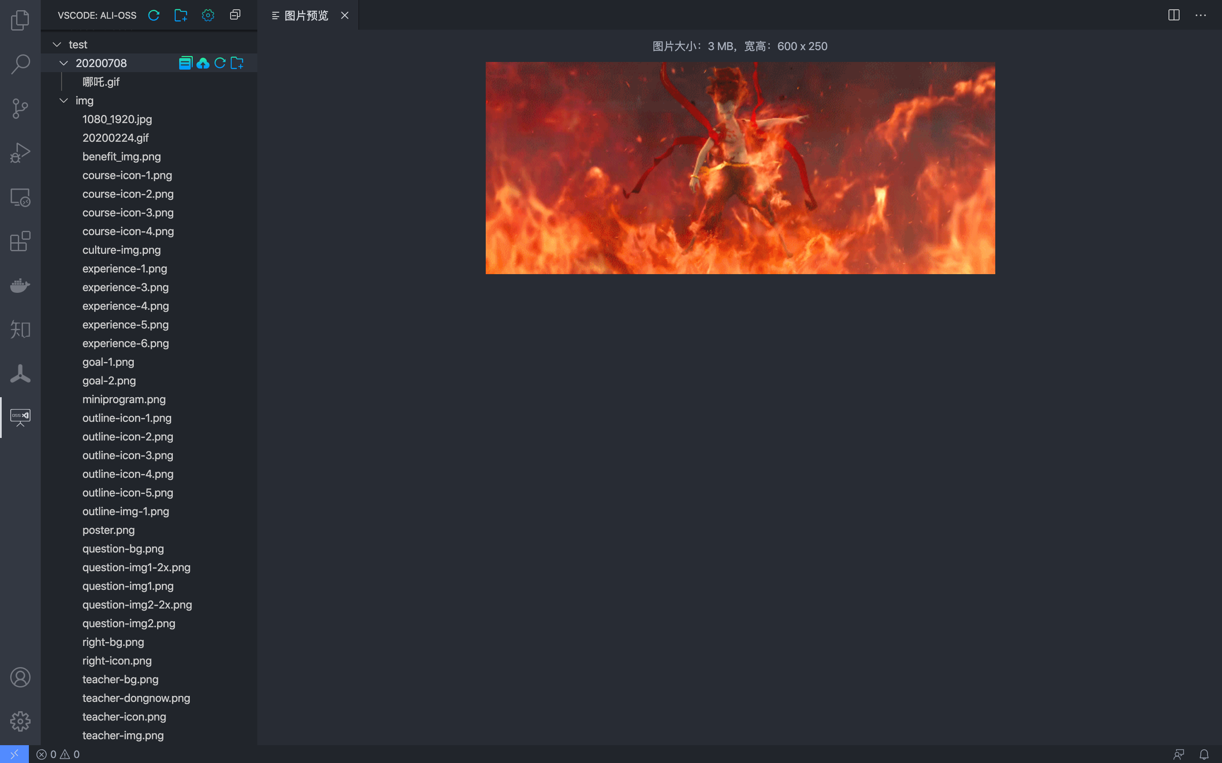Image resolution: width=1222 pixels, height=763 pixels.
Task: Open the Extensions view in the activity bar
Action: click(x=20, y=241)
